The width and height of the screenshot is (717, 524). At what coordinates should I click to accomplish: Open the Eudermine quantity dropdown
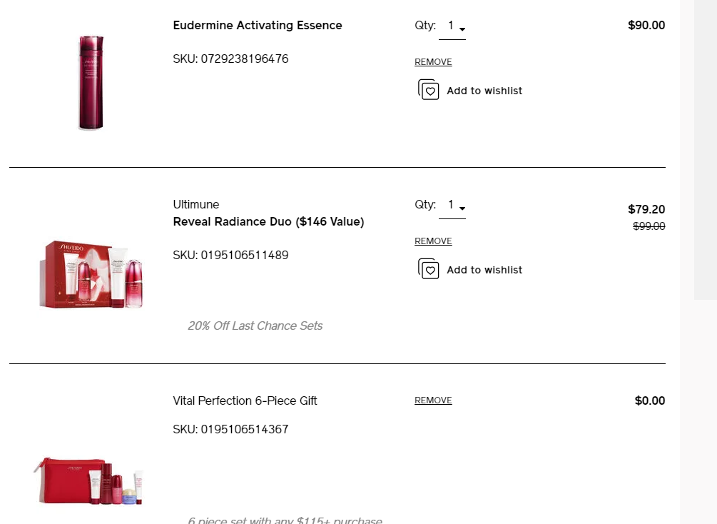click(x=462, y=29)
